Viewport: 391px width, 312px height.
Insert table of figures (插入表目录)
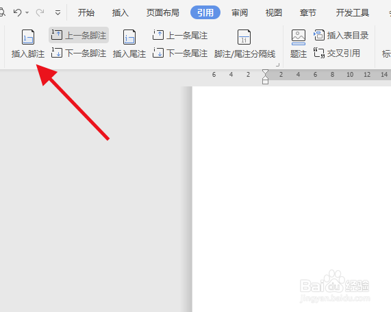click(x=341, y=35)
